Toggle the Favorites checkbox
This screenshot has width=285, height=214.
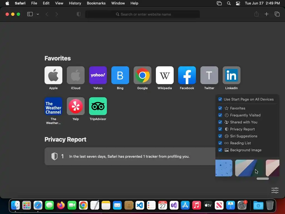(x=220, y=108)
